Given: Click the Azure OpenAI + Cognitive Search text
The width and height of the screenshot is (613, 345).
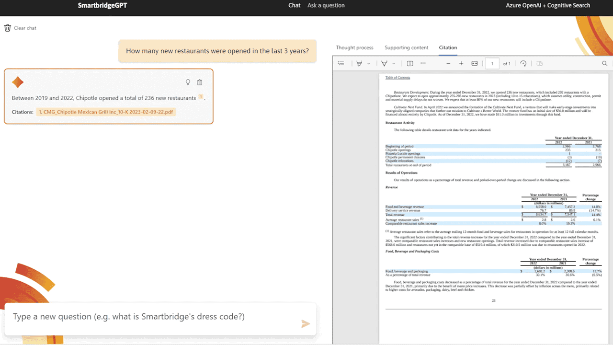Looking at the screenshot, I should [x=548, y=5].
